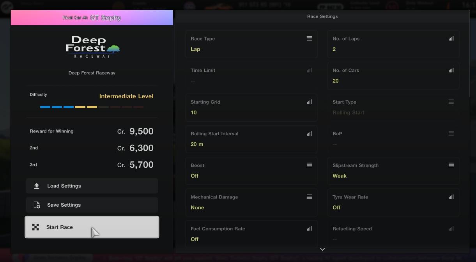The image size is (476, 262).
Task: Toggle Tyre Wear Rate setting
Action: point(393,202)
